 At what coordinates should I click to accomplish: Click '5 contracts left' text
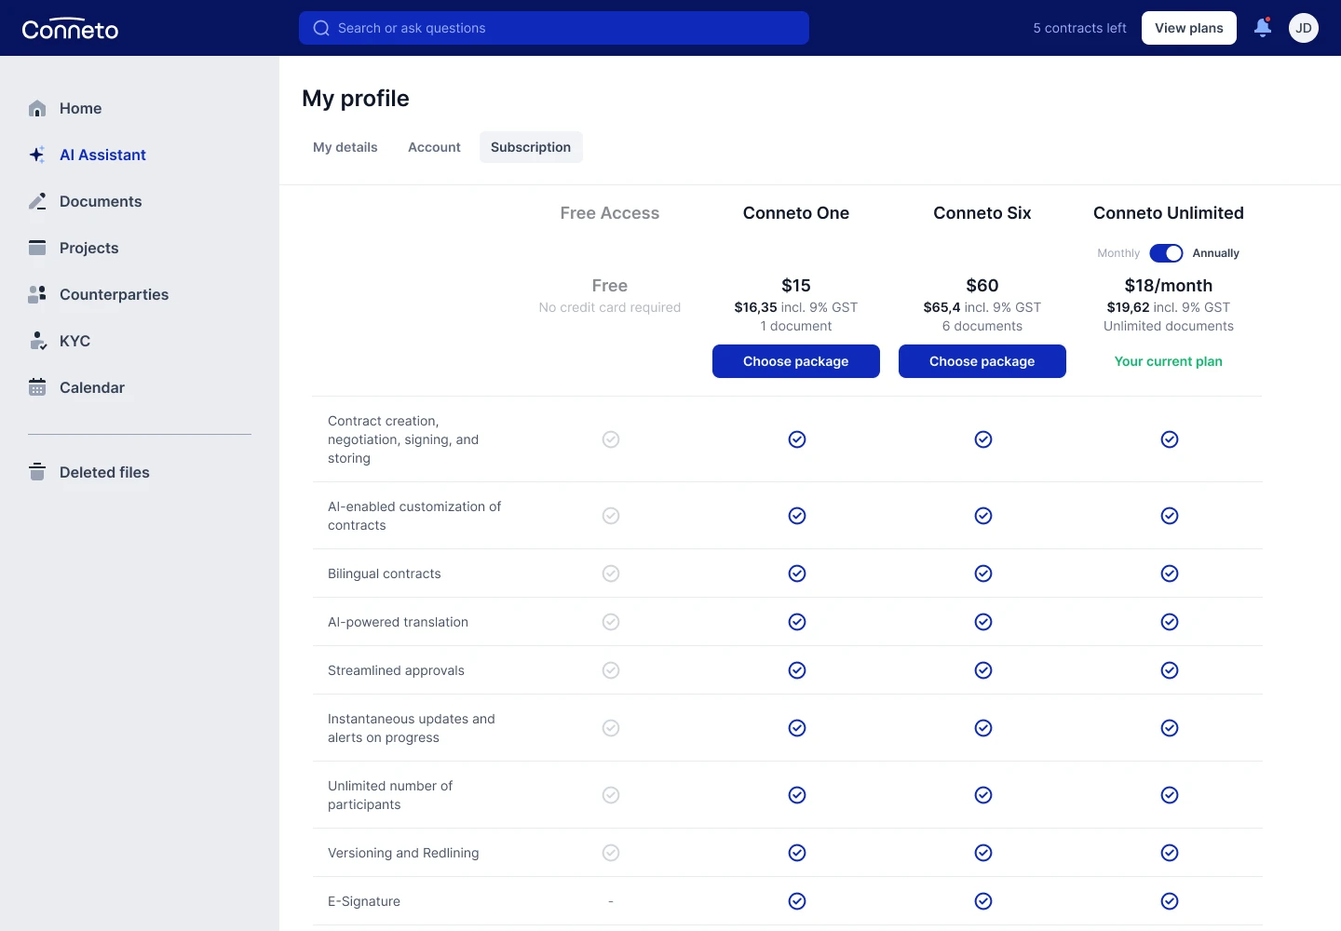[1079, 28]
